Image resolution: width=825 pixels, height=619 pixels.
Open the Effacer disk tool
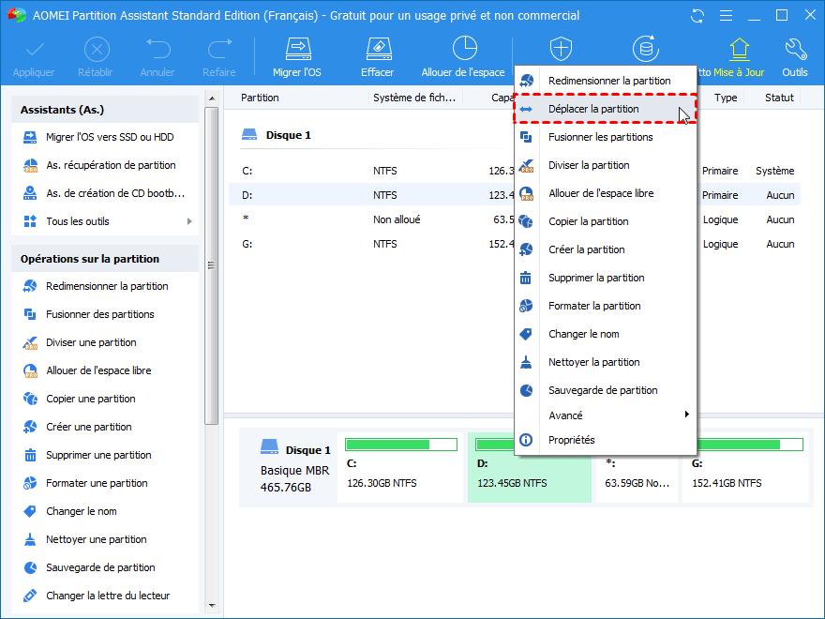(x=378, y=57)
